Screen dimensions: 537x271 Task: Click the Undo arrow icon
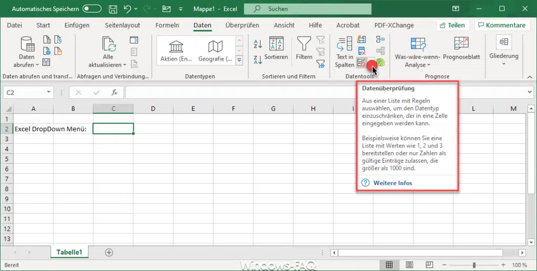127,9
